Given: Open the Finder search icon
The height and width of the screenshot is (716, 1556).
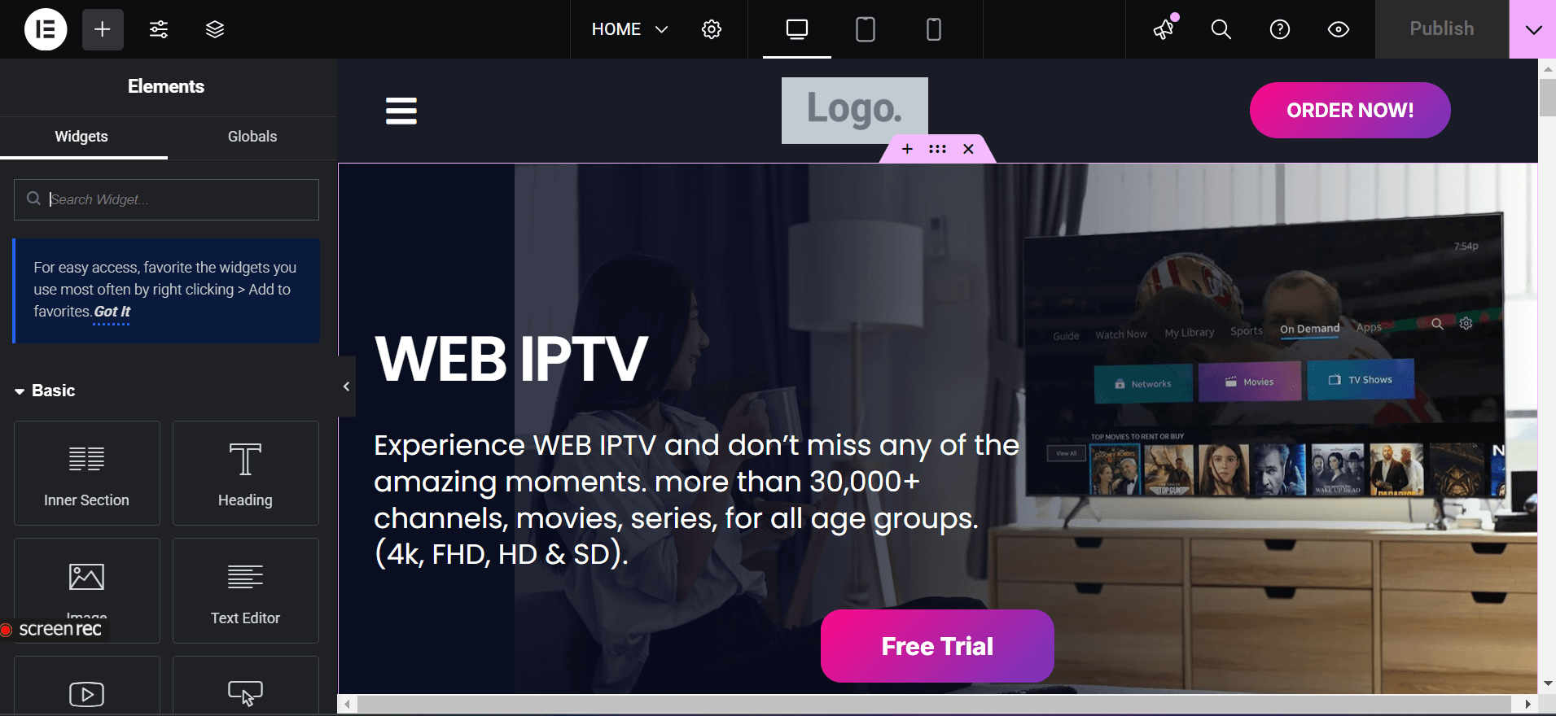Looking at the screenshot, I should point(1221,29).
